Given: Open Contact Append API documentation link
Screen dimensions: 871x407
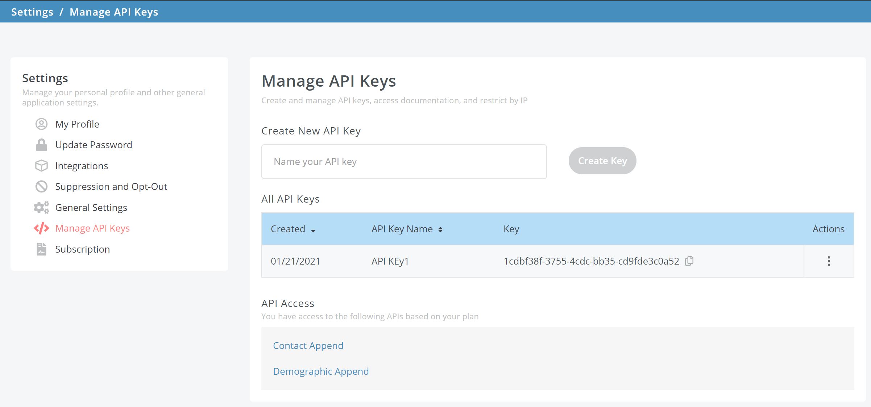Looking at the screenshot, I should click(x=308, y=346).
